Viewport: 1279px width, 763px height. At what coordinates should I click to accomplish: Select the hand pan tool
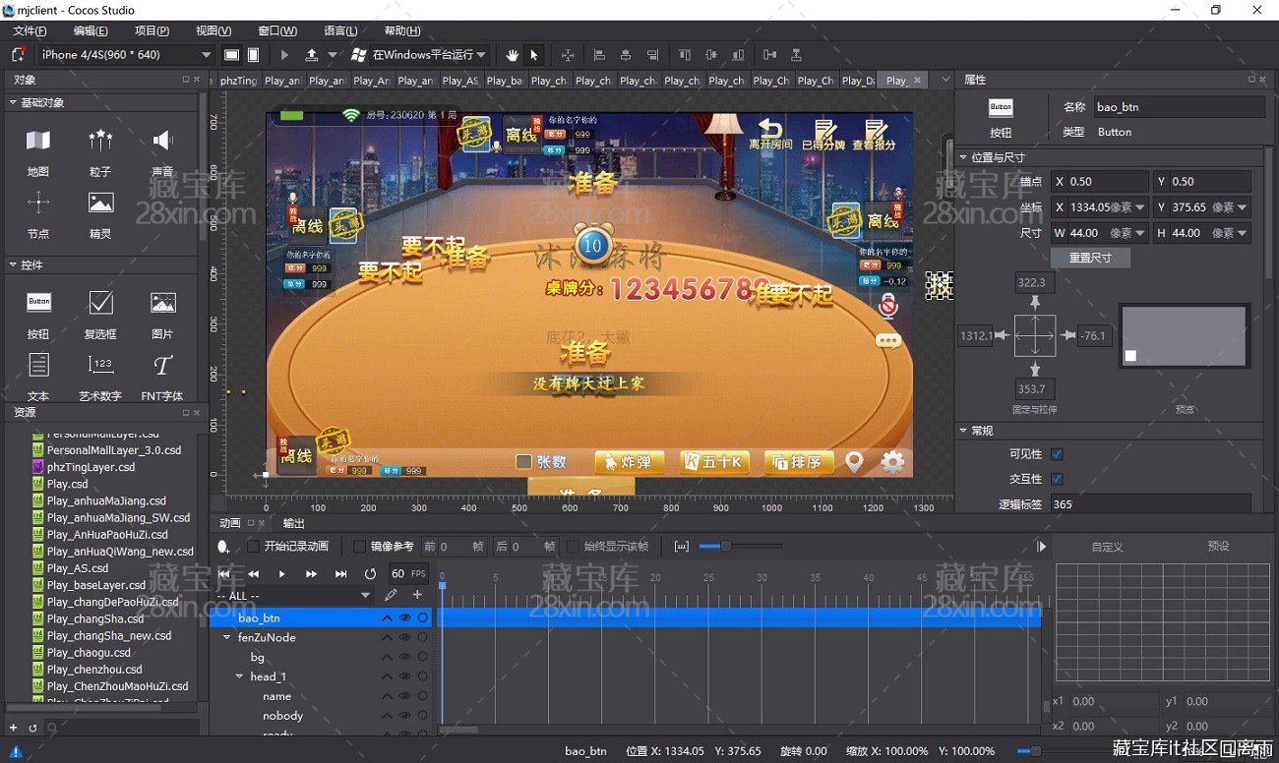click(513, 55)
